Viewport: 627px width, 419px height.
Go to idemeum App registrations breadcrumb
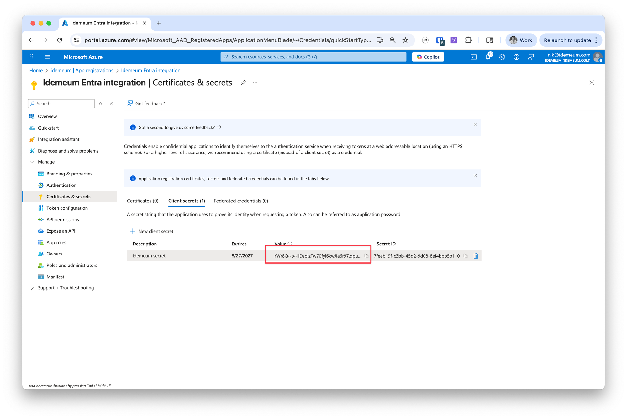click(x=82, y=71)
